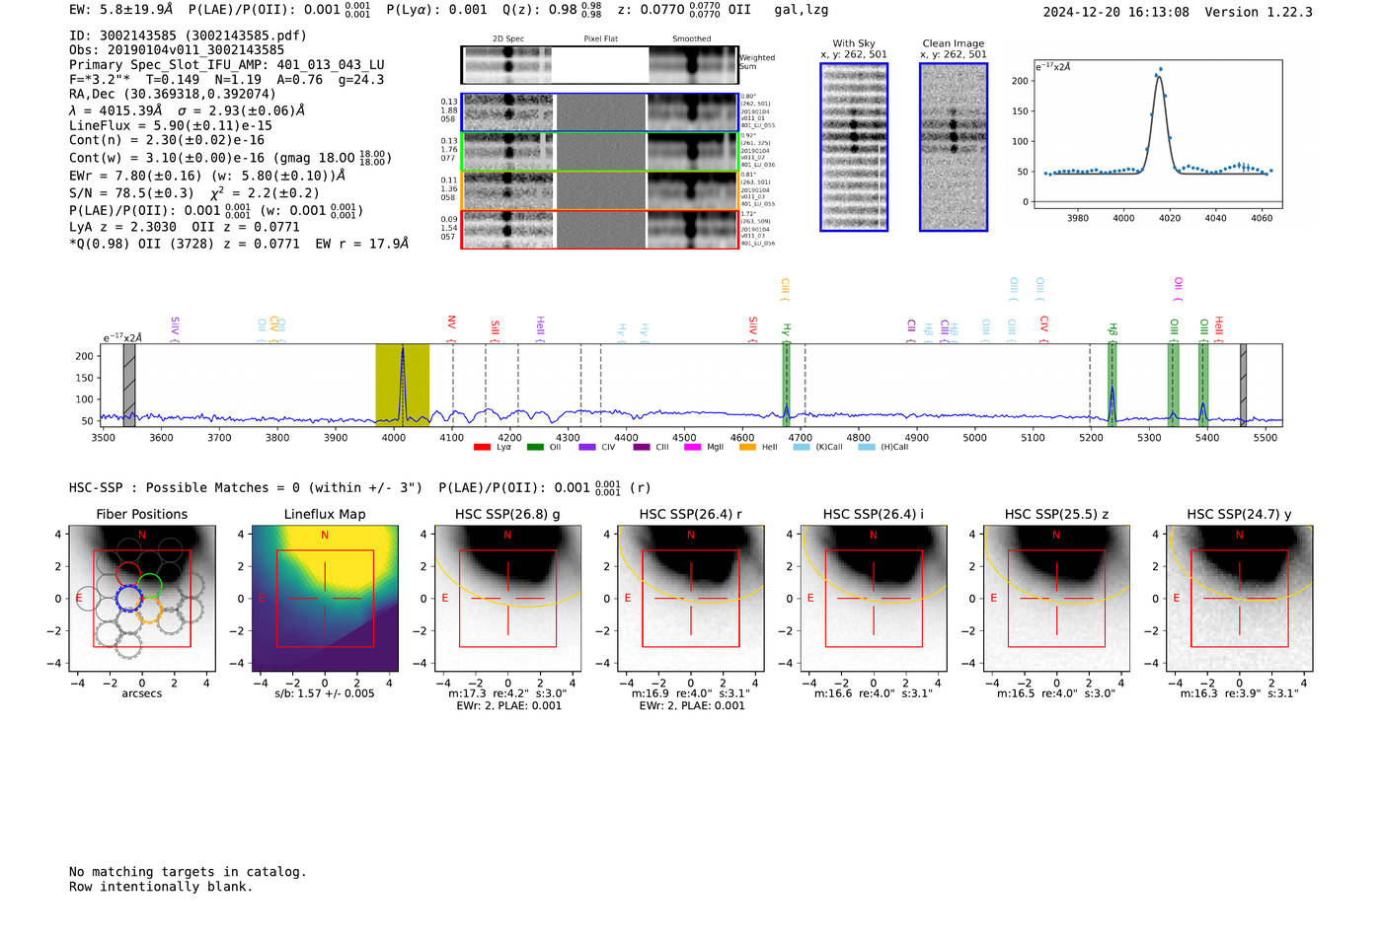Click 'Row intentionally blank.' text

pyautogui.click(x=161, y=887)
